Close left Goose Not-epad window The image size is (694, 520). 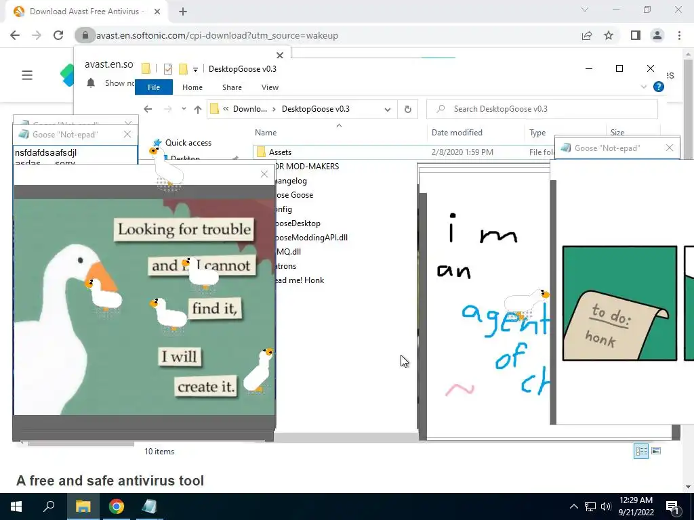click(127, 135)
